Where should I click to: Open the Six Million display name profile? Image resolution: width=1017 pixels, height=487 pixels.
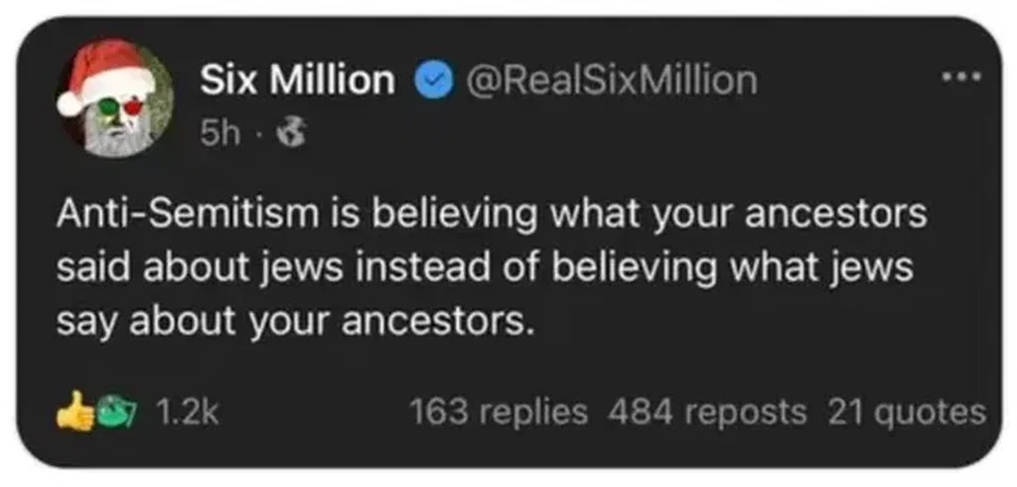(297, 80)
